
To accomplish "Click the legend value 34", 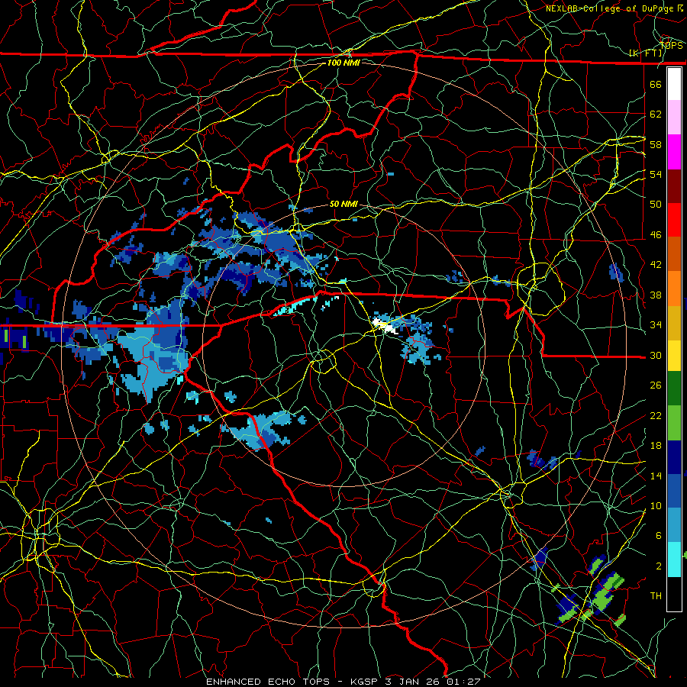I will click(656, 325).
